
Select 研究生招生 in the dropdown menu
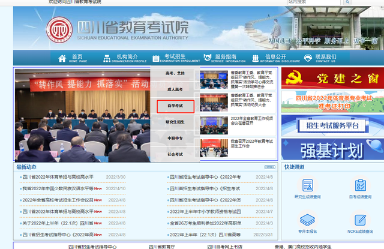[x=175, y=122]
